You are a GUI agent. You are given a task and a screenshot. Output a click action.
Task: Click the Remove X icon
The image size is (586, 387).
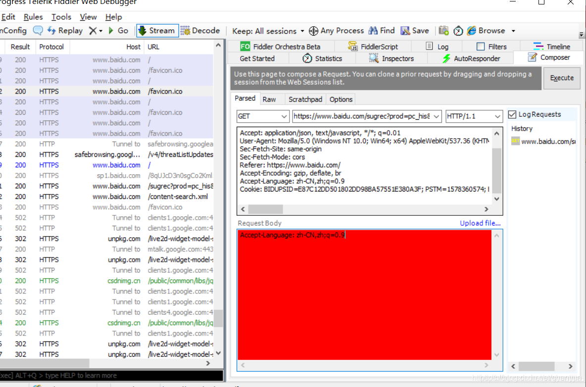point(93,31)
